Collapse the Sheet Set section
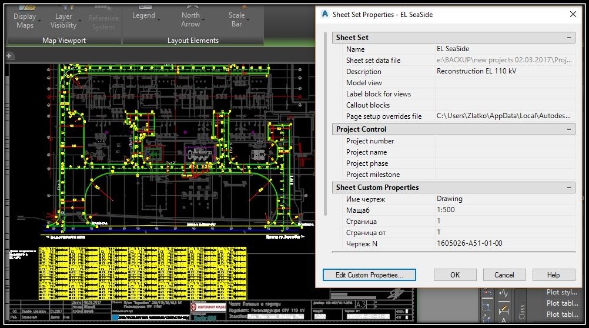This screenshot has height=328, width=589. (568, 38)
